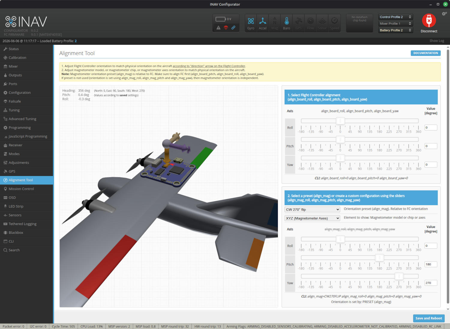The width and height of the screenshot is (450, 329).
Task: Click the Outputs icon in sidebar
Action: coord(5,75)
